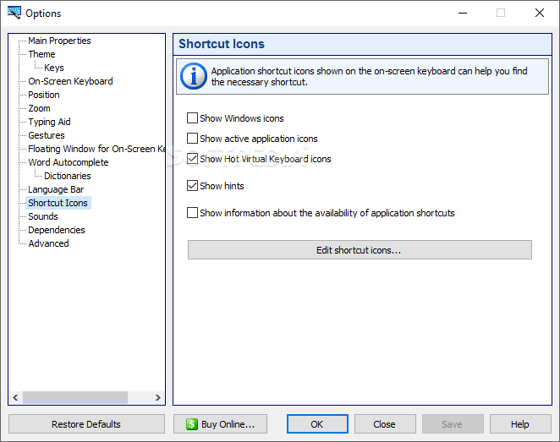Disable the Show hints checkbox
The width and height of the screenshot is (560, 442).
192,186
